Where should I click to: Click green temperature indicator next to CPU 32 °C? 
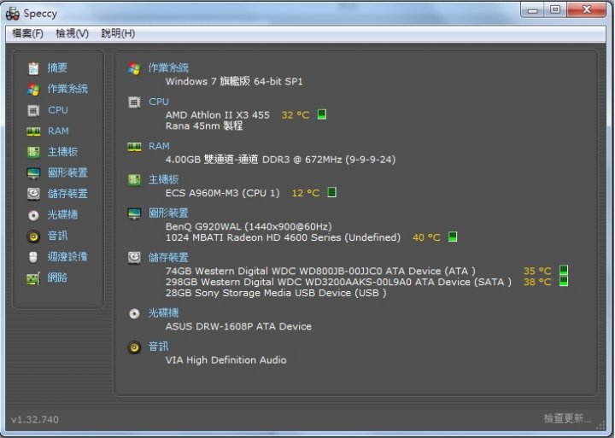pos(322,114)
